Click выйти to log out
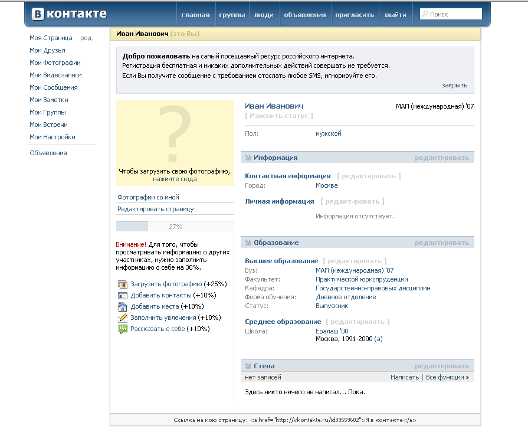The height and width of the screenshot is (432, 528). tap(395, 15)
